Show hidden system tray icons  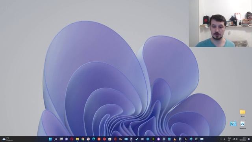(x=221, y=139)
